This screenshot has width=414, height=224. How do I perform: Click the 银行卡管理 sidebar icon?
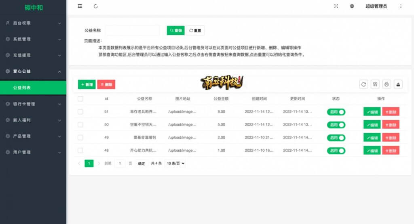(x=8, y=104)
